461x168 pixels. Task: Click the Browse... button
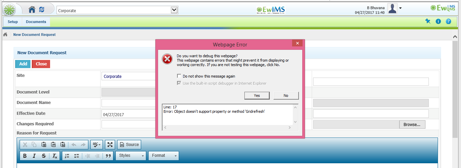click(412, 125)
